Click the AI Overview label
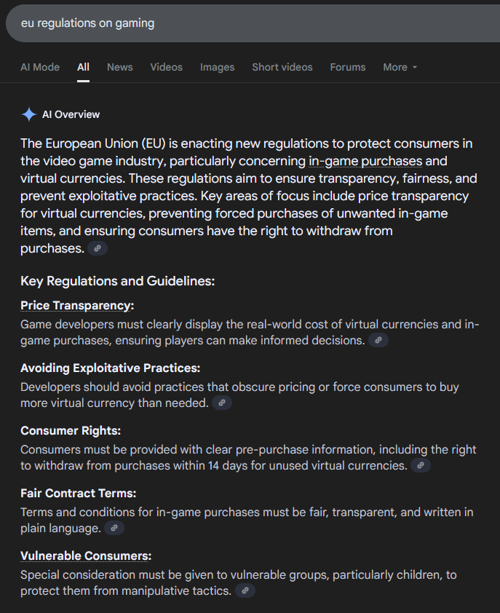The width and height of the screenshot is (500, 613). pyautogui.click(x=71, y=114)
